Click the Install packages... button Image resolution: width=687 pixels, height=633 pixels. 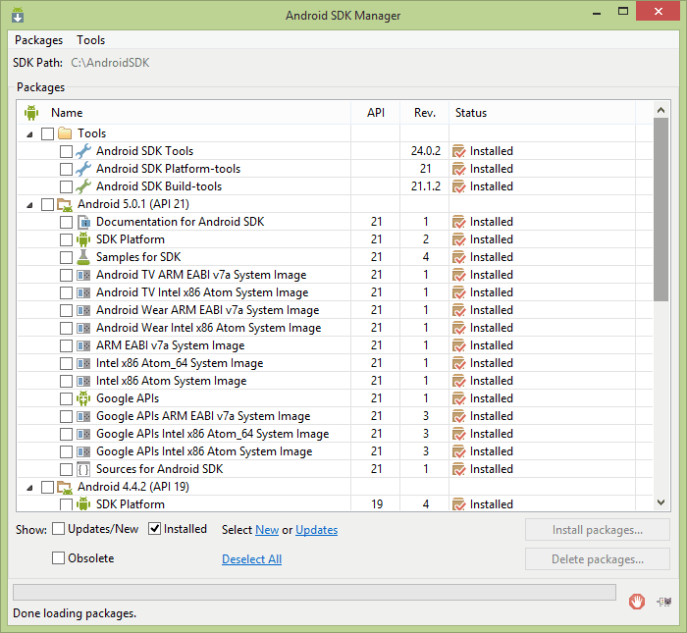click(598, 530)
